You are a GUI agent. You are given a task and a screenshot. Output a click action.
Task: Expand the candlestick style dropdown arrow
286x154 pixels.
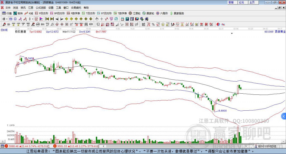[33, 19]
